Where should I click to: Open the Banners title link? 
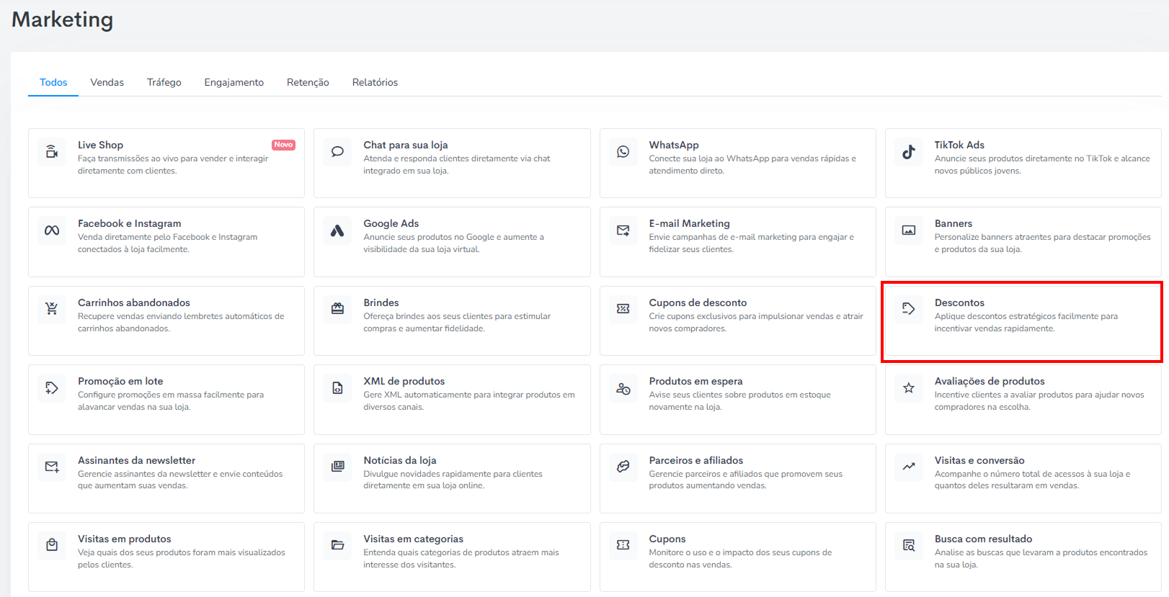point(954,223)
